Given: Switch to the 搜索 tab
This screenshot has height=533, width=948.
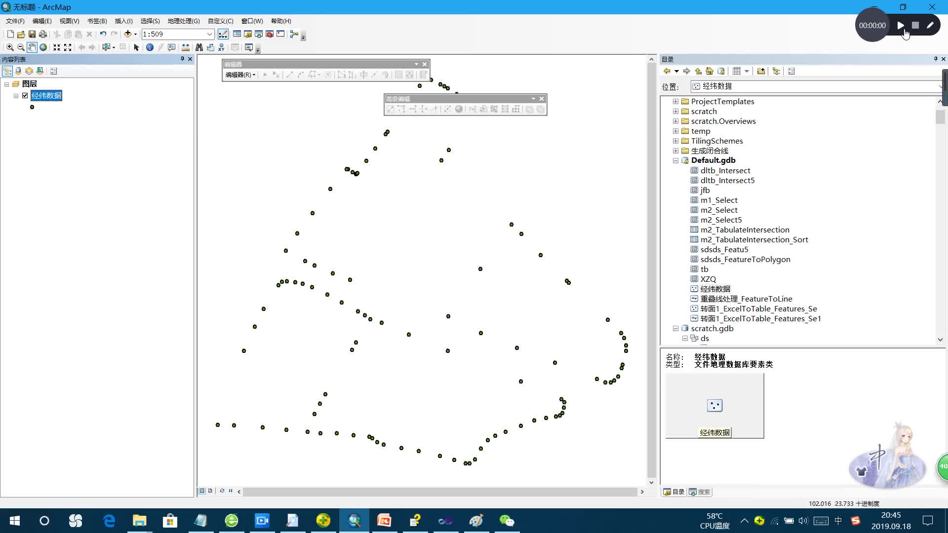Looking at the screenshot, I should click(700, 492).
